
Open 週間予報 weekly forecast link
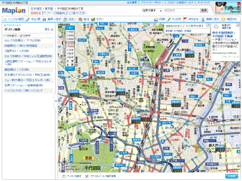coord(226,28)
